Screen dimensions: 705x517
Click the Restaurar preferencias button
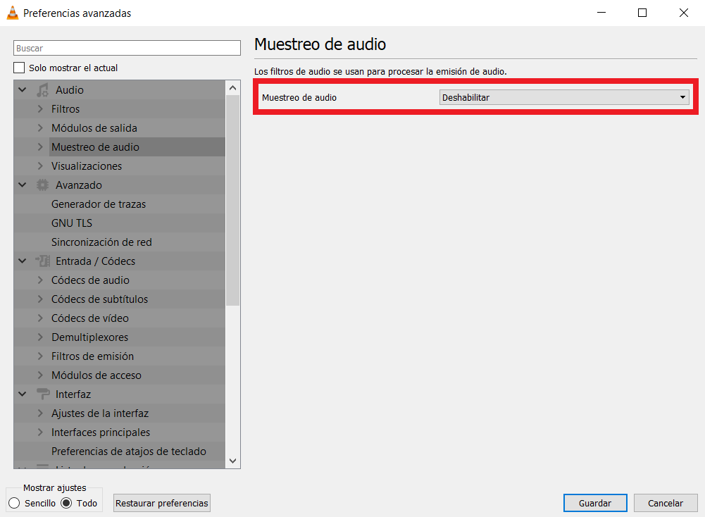162,503
